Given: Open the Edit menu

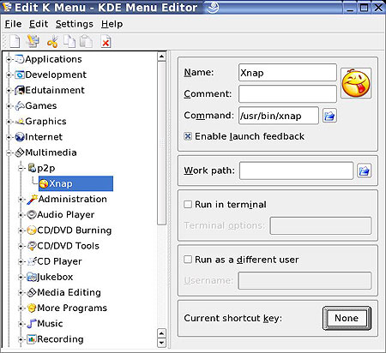Looking at the screenshot, I should [x=39, y=24].
